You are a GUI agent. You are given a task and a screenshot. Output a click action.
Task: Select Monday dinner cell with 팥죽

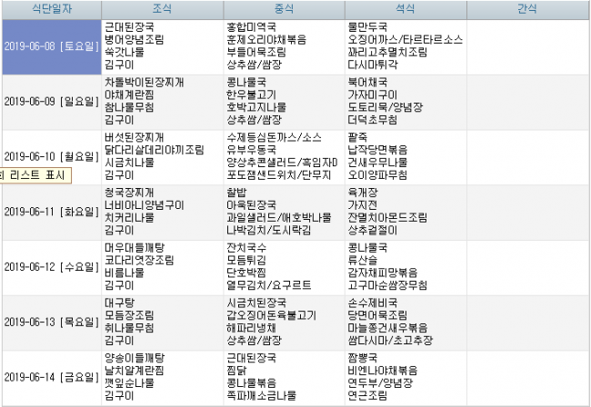coord(405,156)
